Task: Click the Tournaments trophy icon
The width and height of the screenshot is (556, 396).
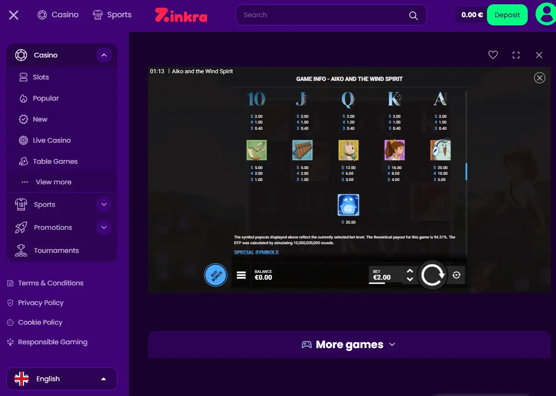Action: (x=21, y=250)
